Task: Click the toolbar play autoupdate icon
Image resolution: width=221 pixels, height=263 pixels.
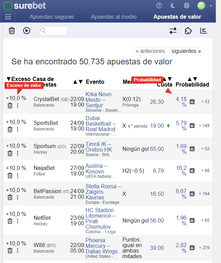Action: (x=27, y=31)
